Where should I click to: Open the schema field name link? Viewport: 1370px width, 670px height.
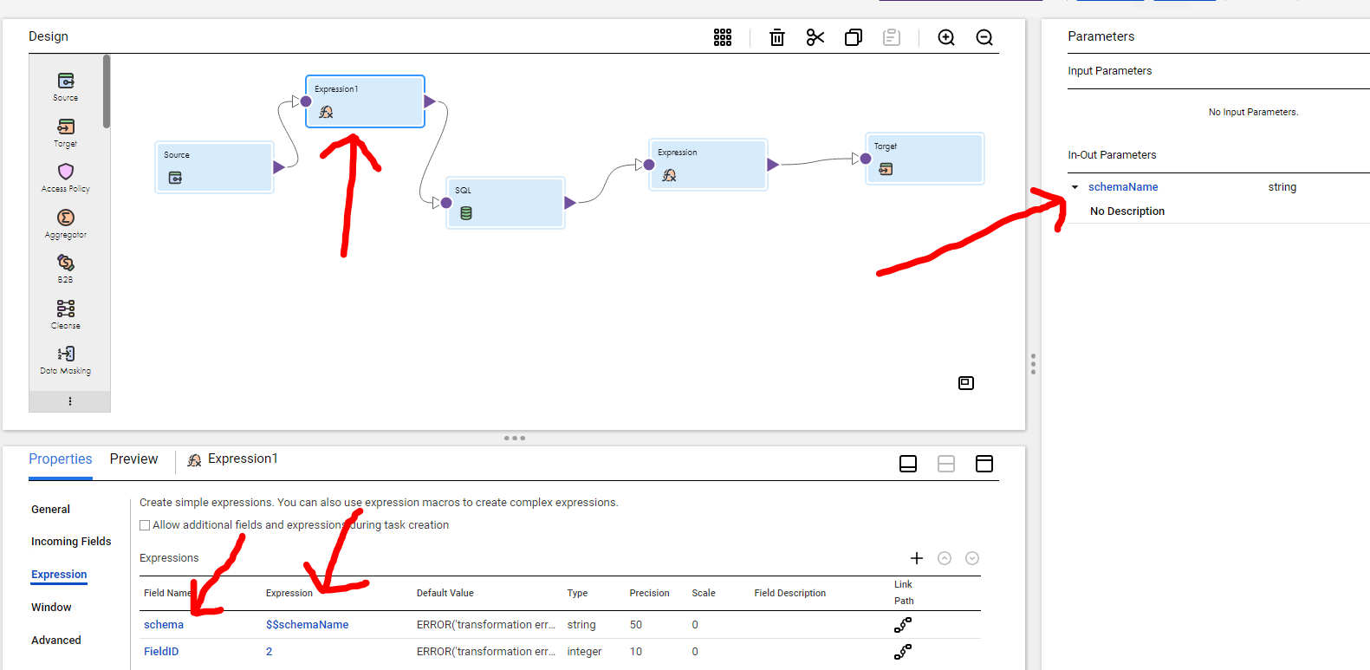point(164,625)
